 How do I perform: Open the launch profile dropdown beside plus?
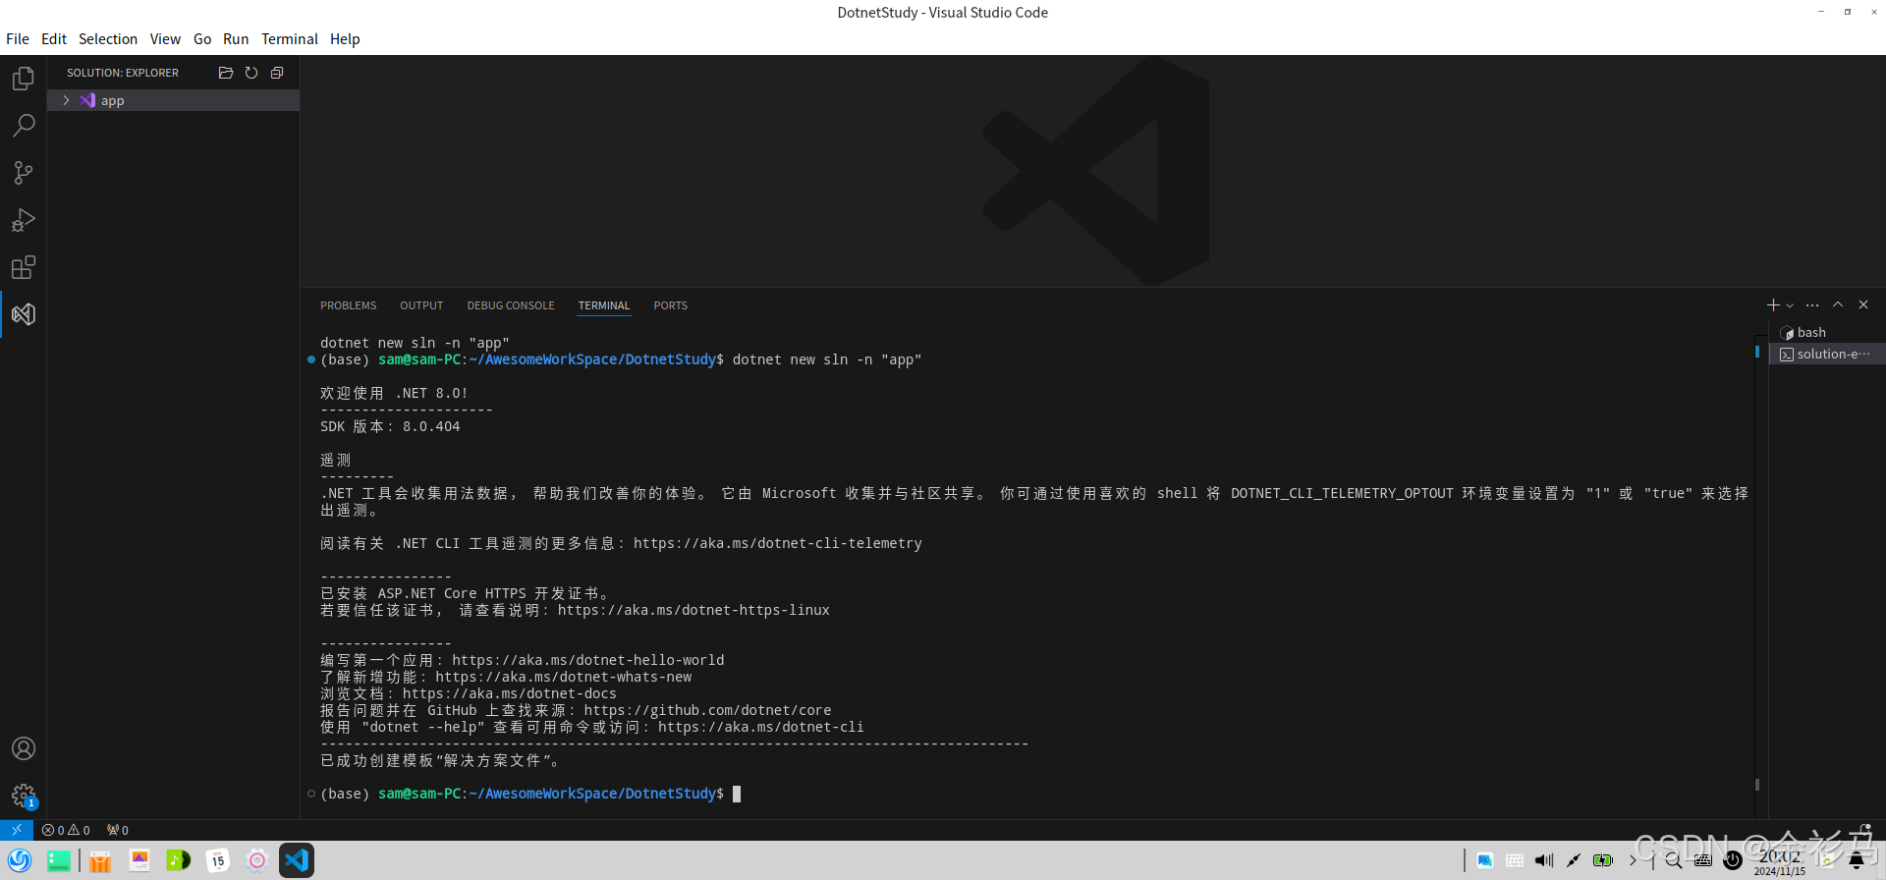tap(1790, 305)
